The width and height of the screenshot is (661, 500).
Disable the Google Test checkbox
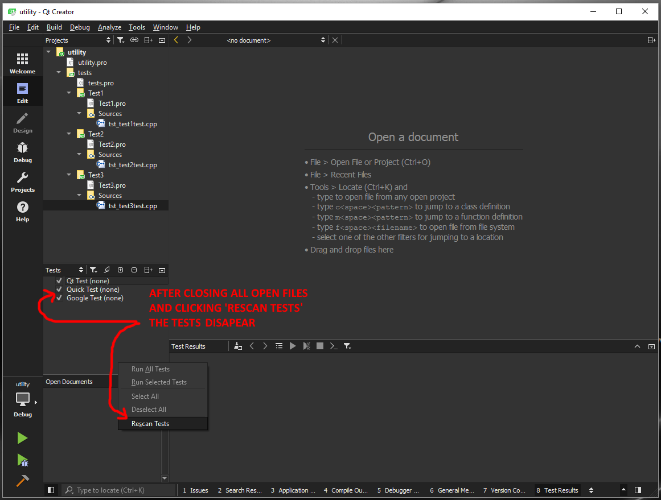click(x=59, y=298)
